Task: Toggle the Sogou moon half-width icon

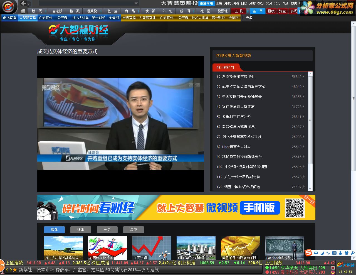Action: click(x=322, y=253)
